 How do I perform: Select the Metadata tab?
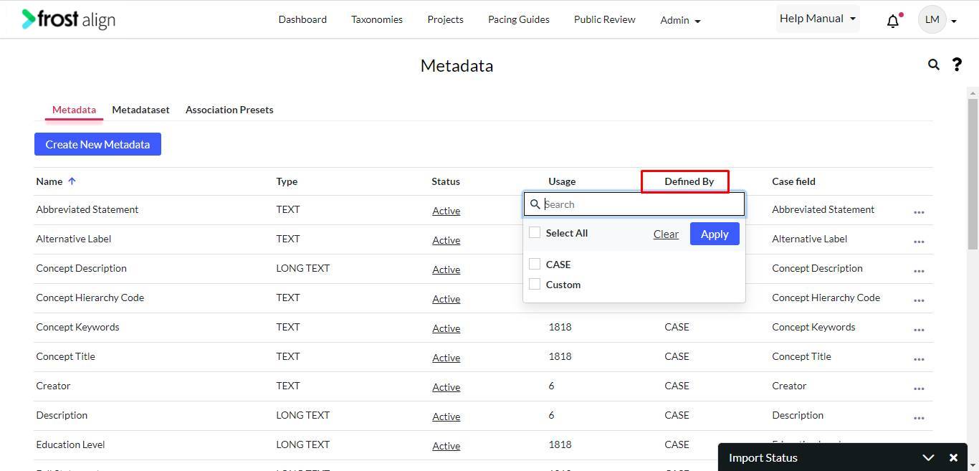[x=74, y=110]
